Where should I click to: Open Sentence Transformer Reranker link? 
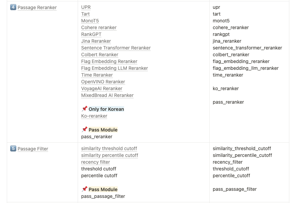tap(116, 48)
